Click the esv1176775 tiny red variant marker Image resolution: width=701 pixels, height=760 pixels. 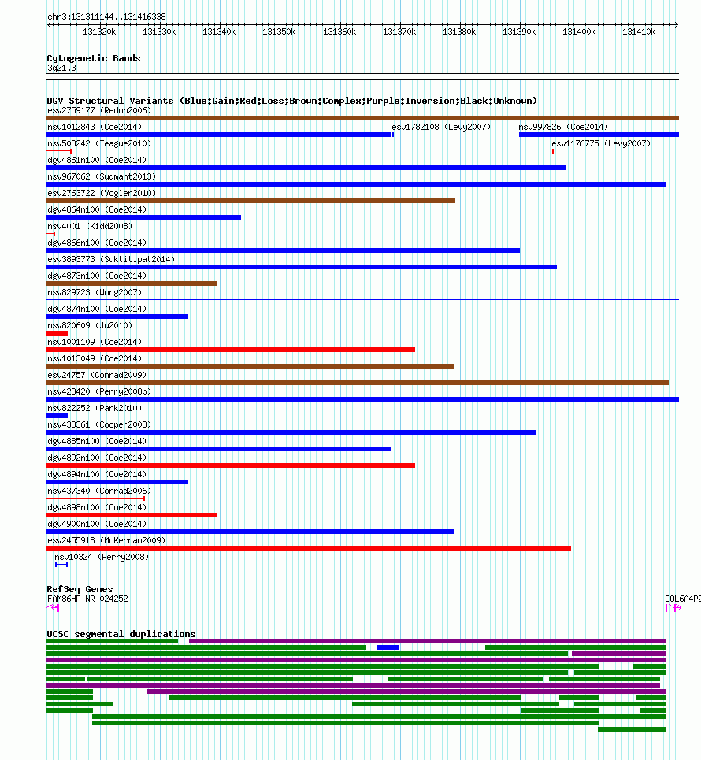pyautogui.click(x=553, y=151)
